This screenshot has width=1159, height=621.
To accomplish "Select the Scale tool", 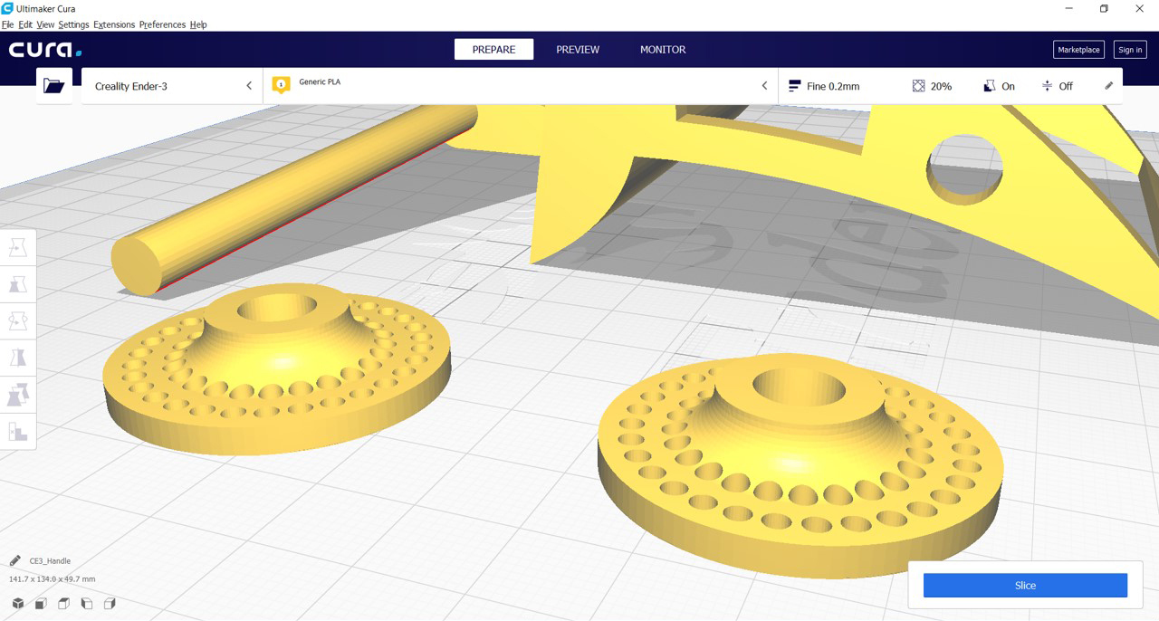I will 18,285.
